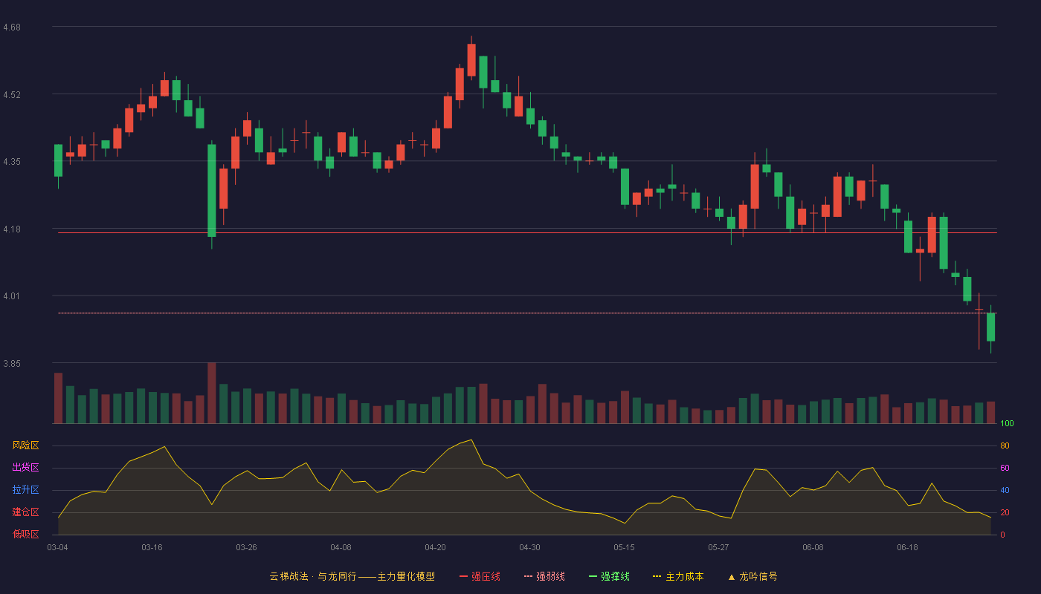
Task: Click the green 强撑线 legend line marker
Action: [x=593, y=576]
